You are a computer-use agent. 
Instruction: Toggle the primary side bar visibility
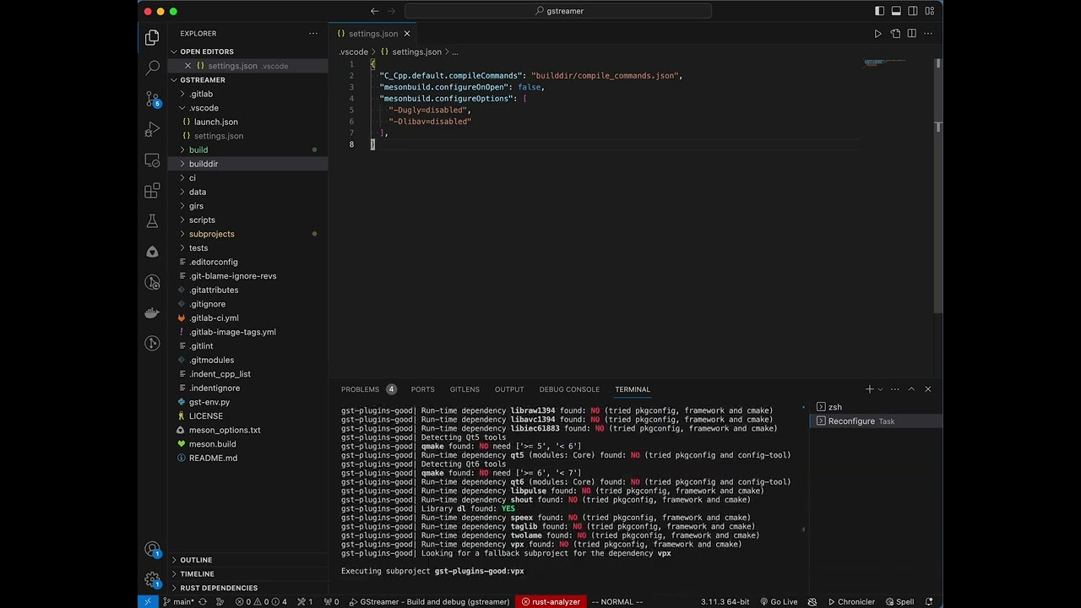(879, 11)
